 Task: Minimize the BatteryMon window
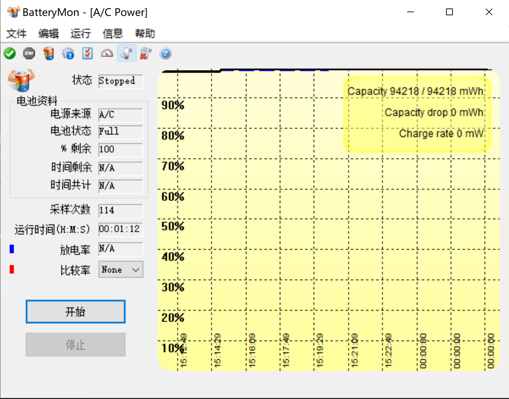click(411, 12)
